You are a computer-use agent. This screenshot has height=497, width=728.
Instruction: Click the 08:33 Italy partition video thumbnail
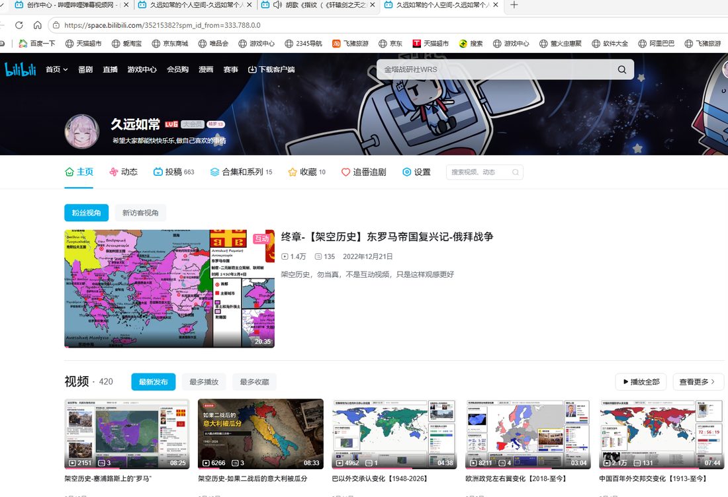pyautogui.click(x=261, y=434)
